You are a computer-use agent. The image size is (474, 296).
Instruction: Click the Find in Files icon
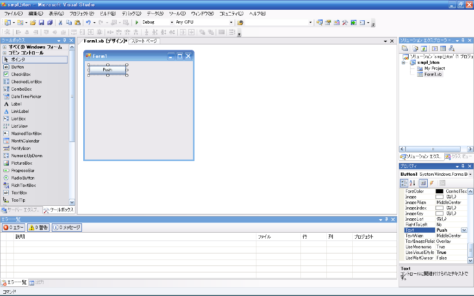point(240,22)
